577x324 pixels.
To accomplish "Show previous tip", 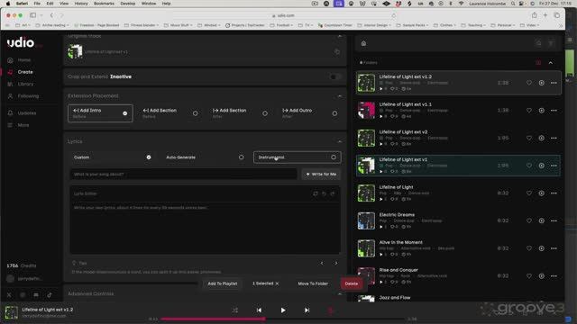I will (x=322, y=264).
